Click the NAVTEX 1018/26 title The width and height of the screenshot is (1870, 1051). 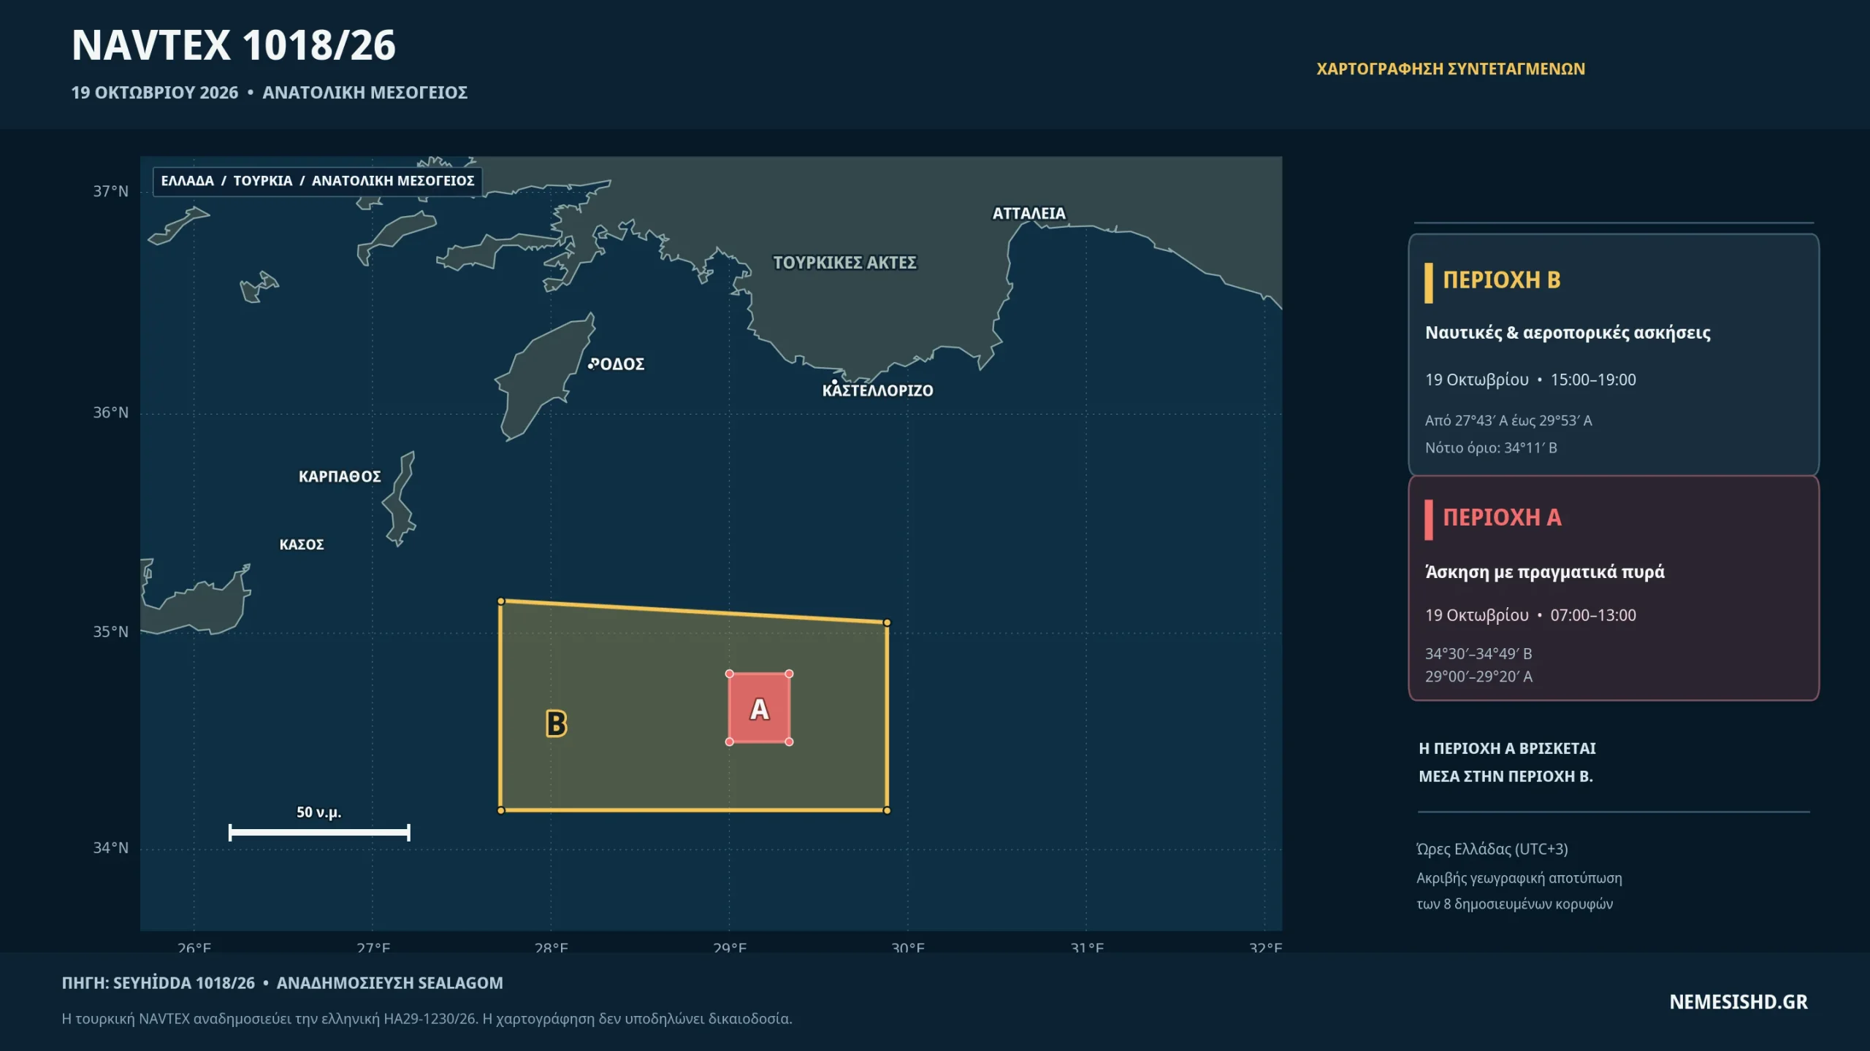click(234, 45)
